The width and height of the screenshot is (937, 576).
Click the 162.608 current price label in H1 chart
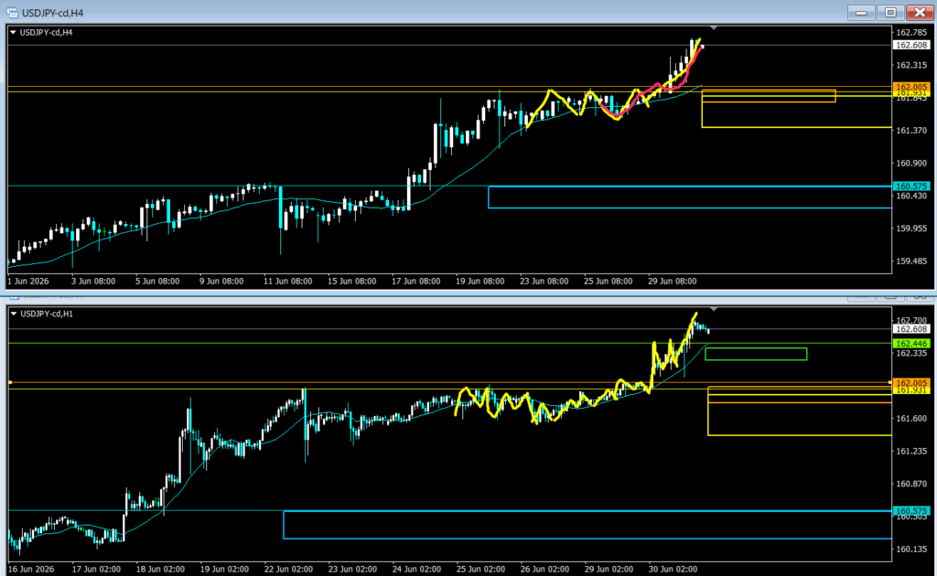912,329
